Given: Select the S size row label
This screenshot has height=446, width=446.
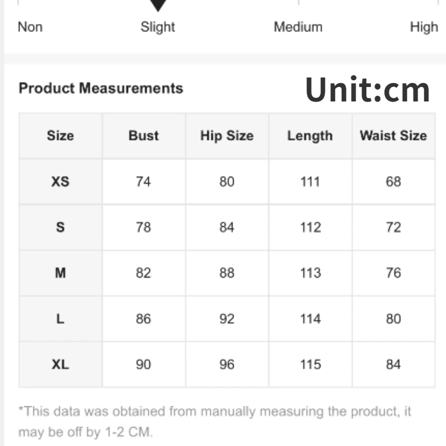Looking at the screenshot, I should (x=60, y=227).
